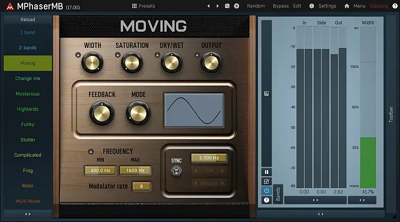Open help question mark in title bar

[x=395, y=6]
